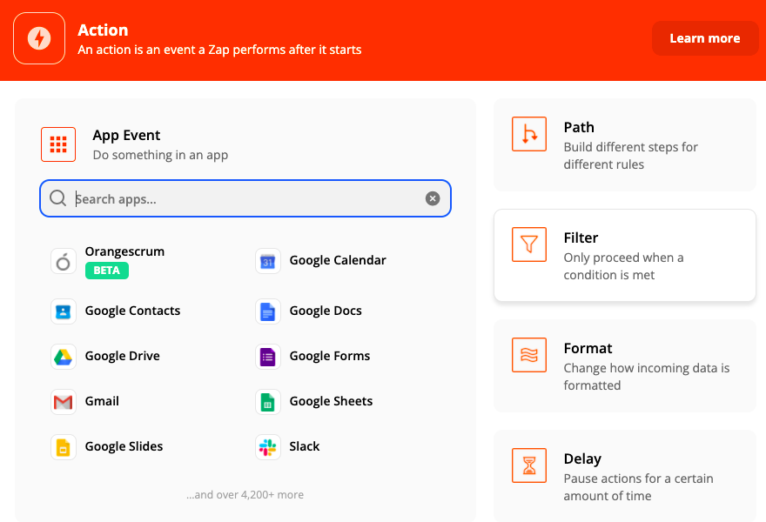Click the Action banner title

pyautogui.click(x=103, y=30)
